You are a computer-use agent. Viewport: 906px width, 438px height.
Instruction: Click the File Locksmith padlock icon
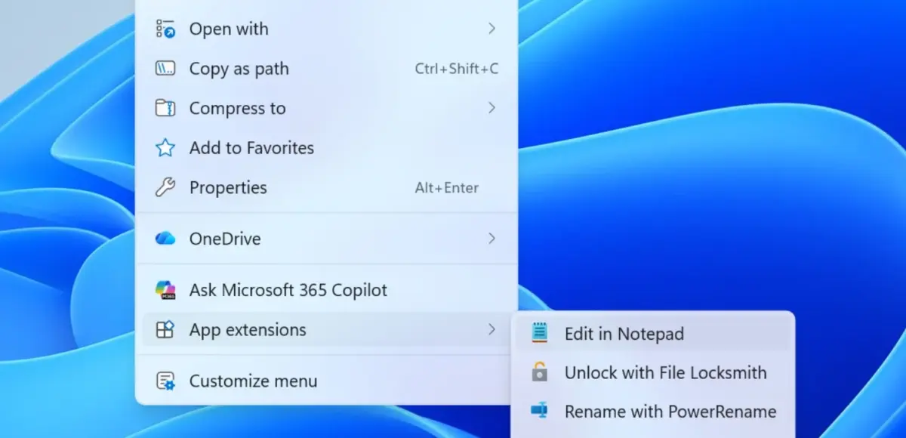[x=539, y=372]
